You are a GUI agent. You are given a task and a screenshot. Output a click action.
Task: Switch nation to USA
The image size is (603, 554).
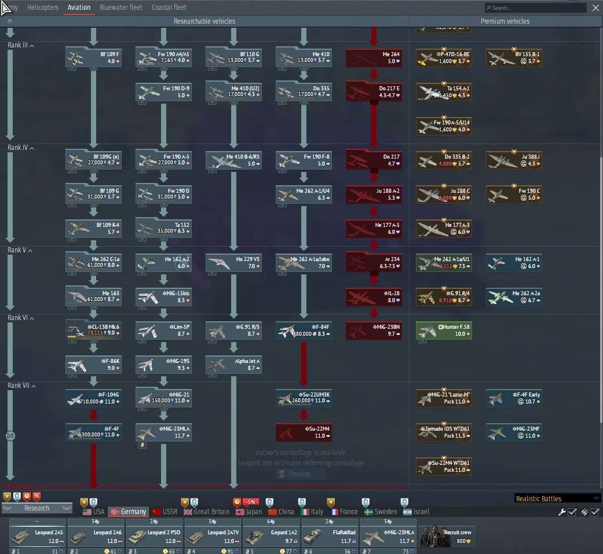[93, 512]
